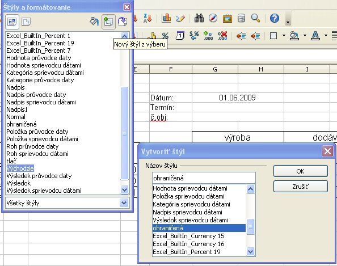This screenshot has width=337, height=266.
Task: Click Sort Descending Z-A icon
Action: click(x=148, y=18)
